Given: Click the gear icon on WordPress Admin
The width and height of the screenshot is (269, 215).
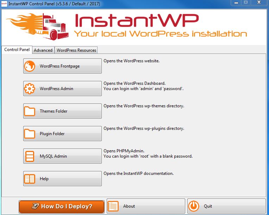Looking at the screenshot, I should tap(30, 89).
